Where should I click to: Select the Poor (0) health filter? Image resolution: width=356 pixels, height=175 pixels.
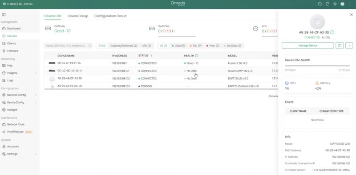[x=213, y=46]
